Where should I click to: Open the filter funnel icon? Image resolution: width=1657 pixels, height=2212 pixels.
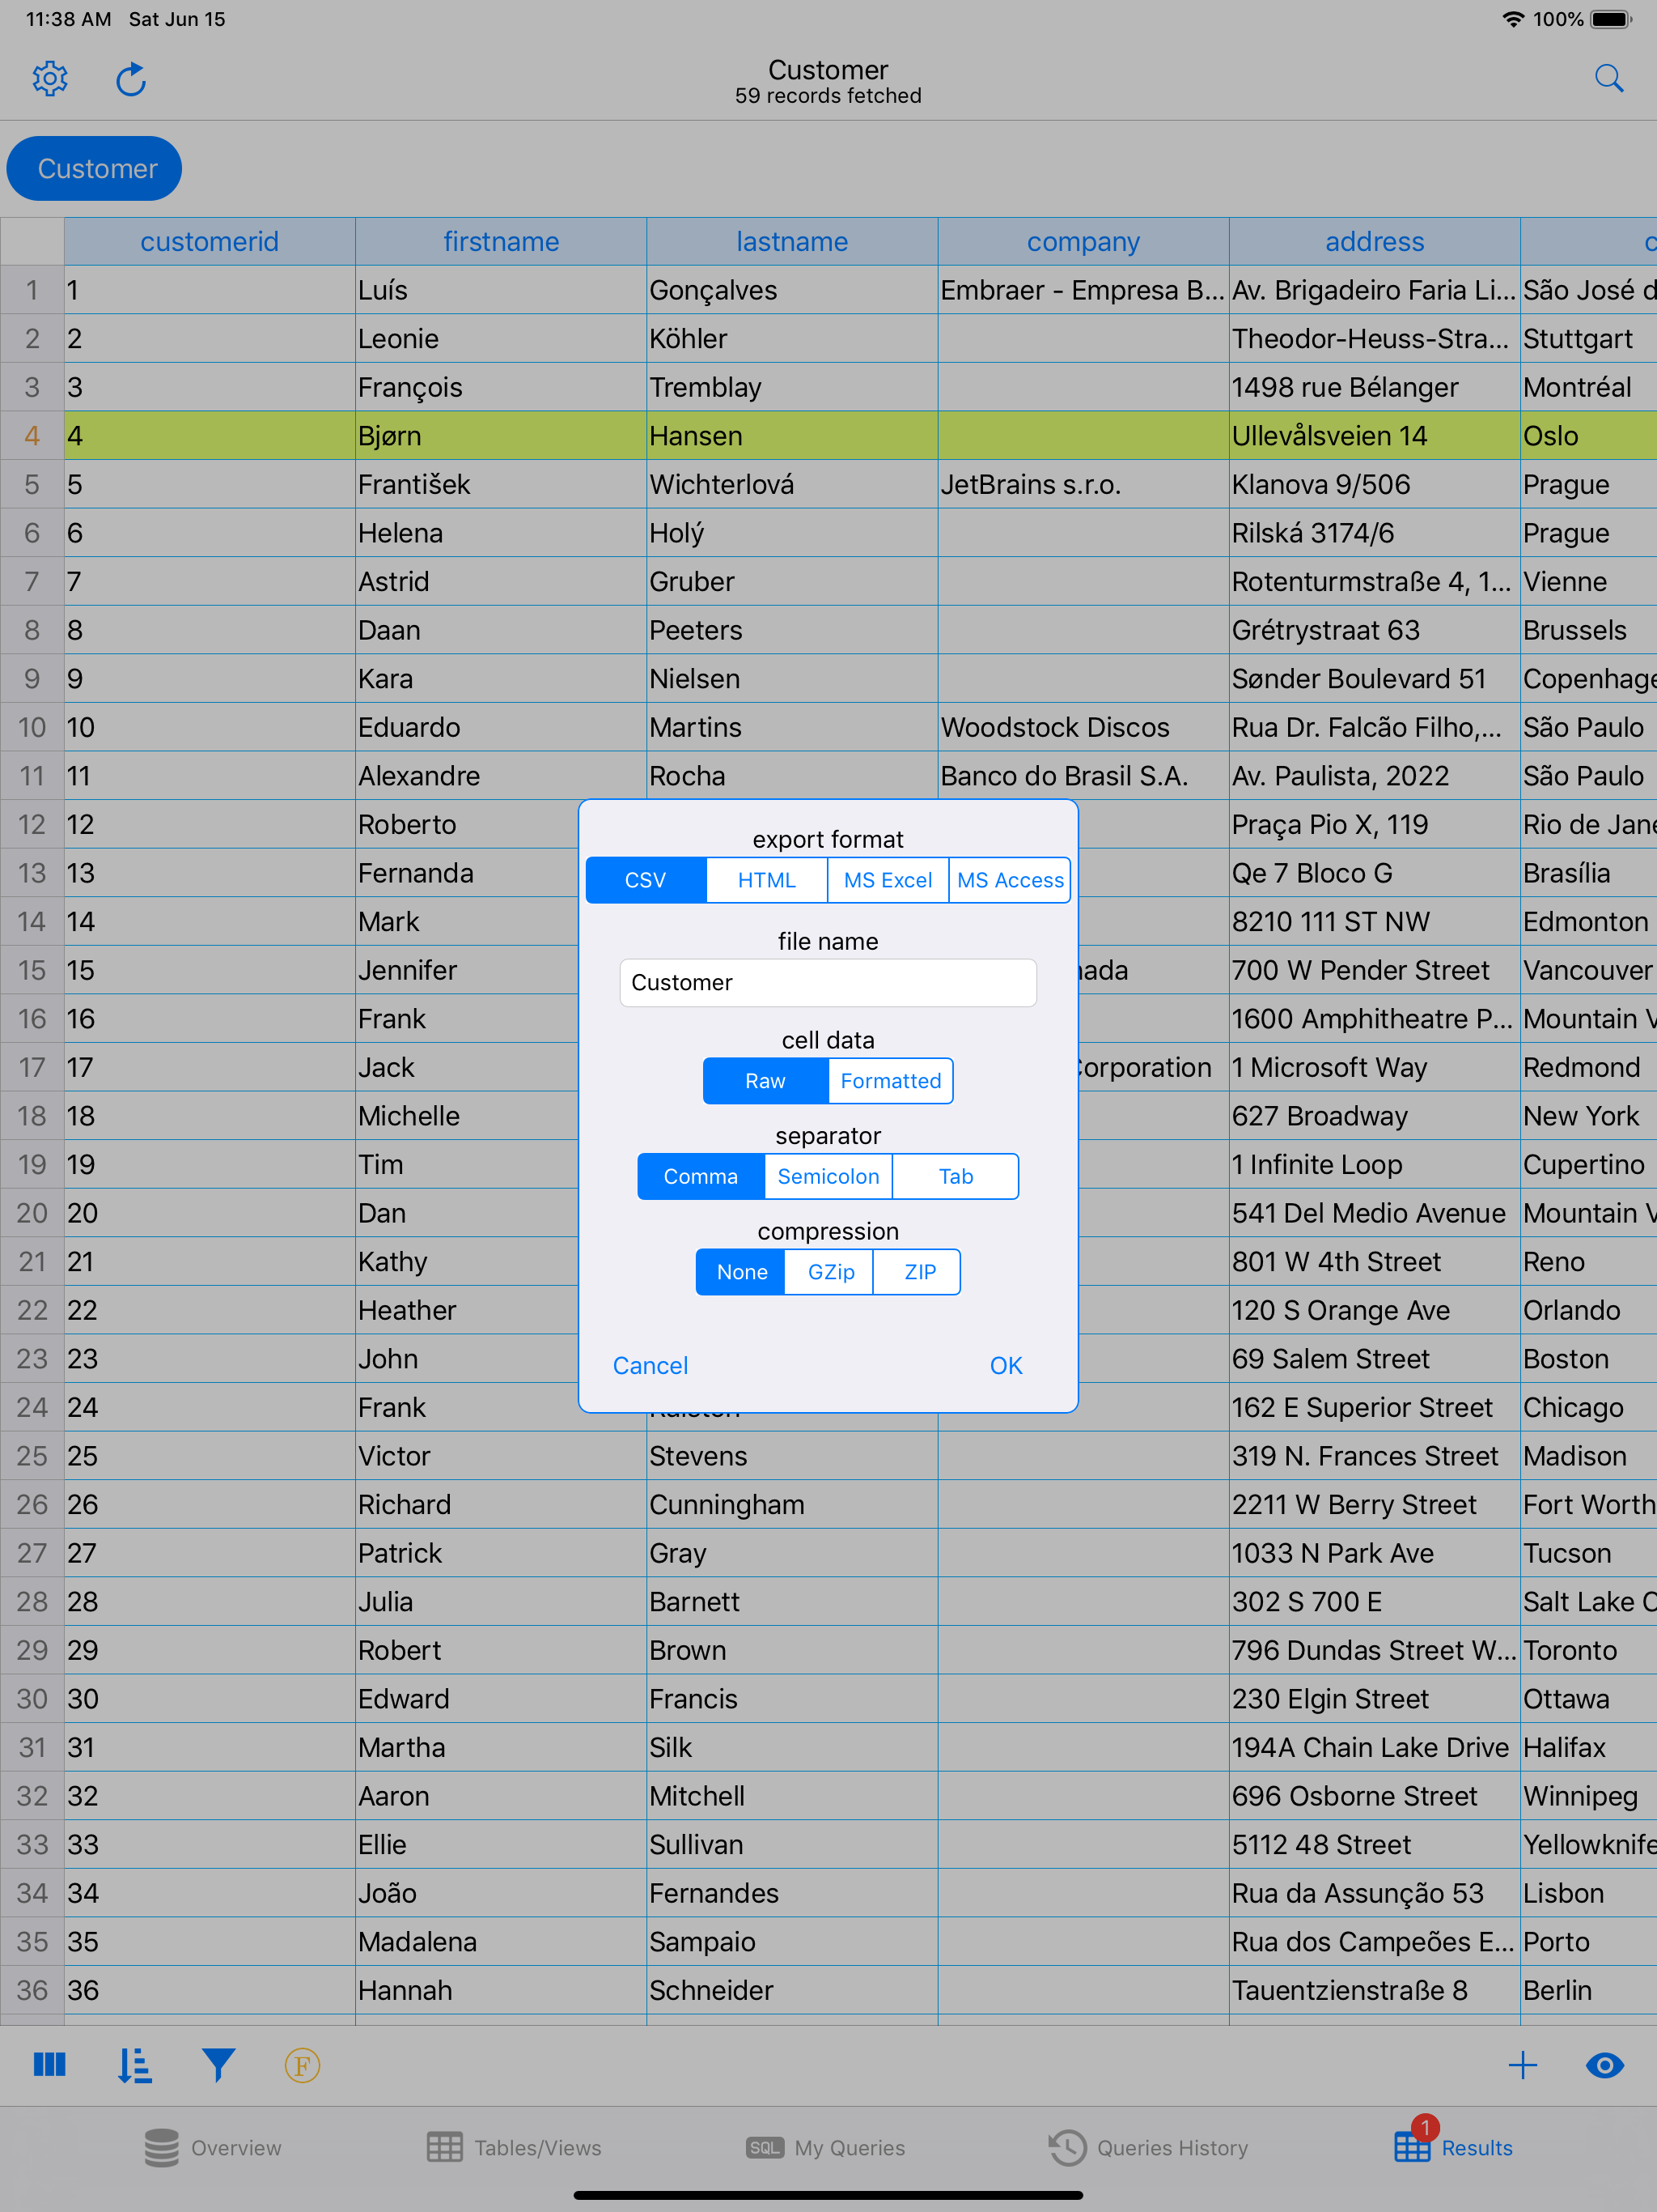pyautogui.click(x=218, y=2064)
